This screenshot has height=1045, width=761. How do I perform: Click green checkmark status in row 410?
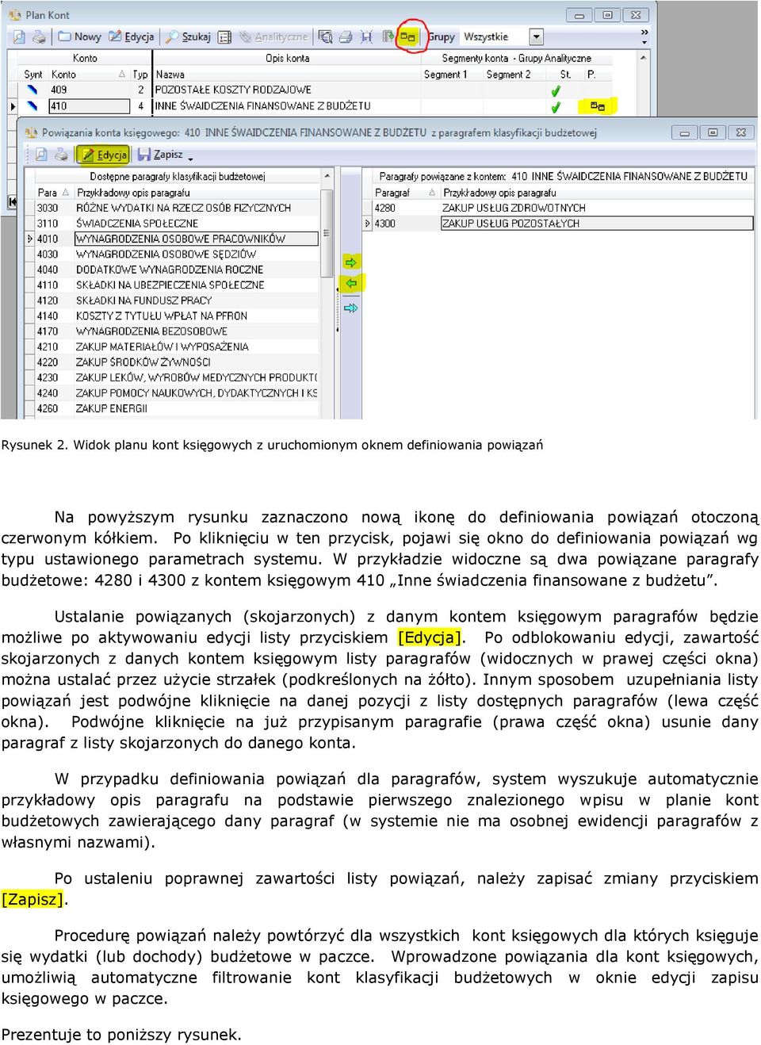point(556,107)
